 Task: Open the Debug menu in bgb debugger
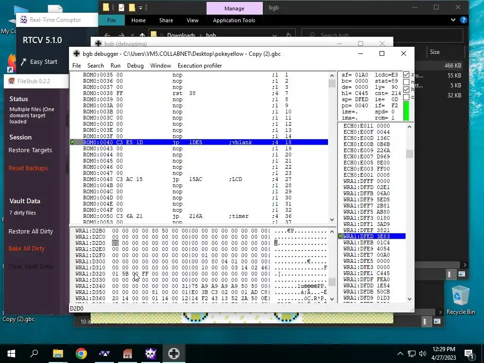[135, 65]
